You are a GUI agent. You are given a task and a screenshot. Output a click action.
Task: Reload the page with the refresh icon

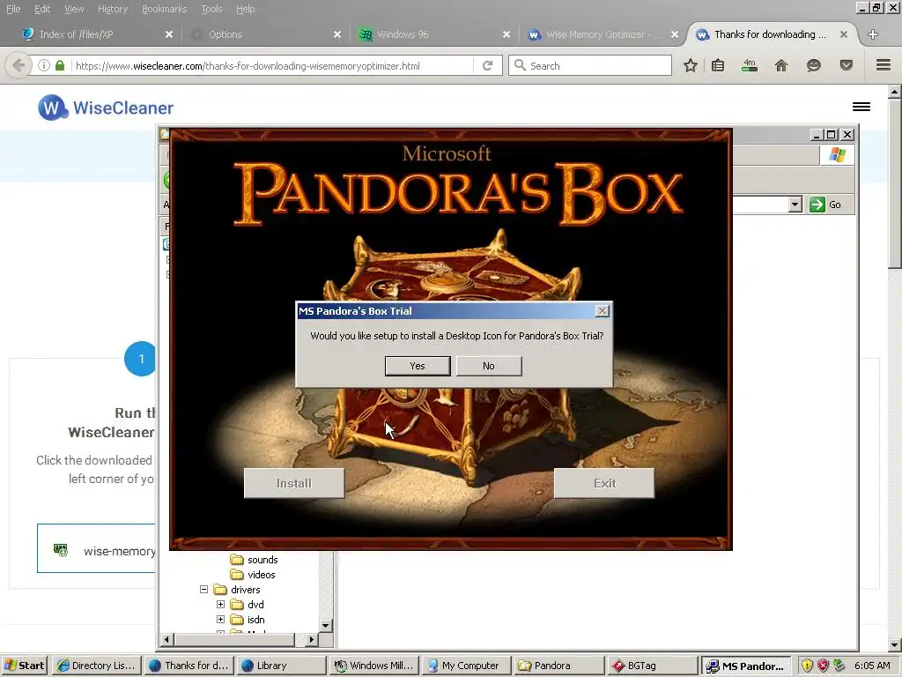[x=487, y=65]
